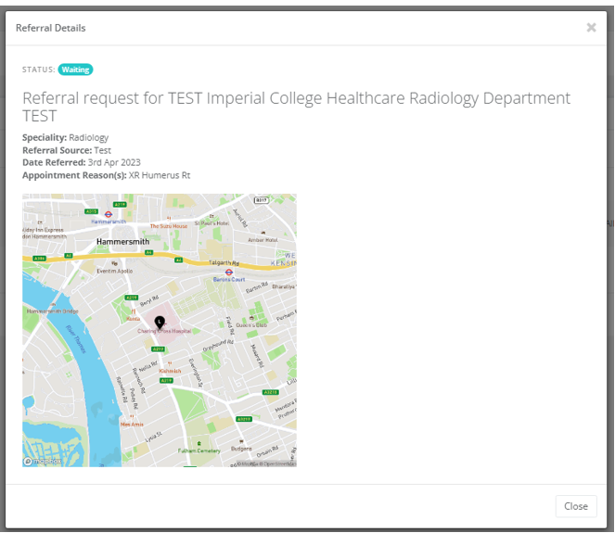This screenshot has height=533, width=615.
Task: Click the black location pin on the map
Action: click(160, 323)
